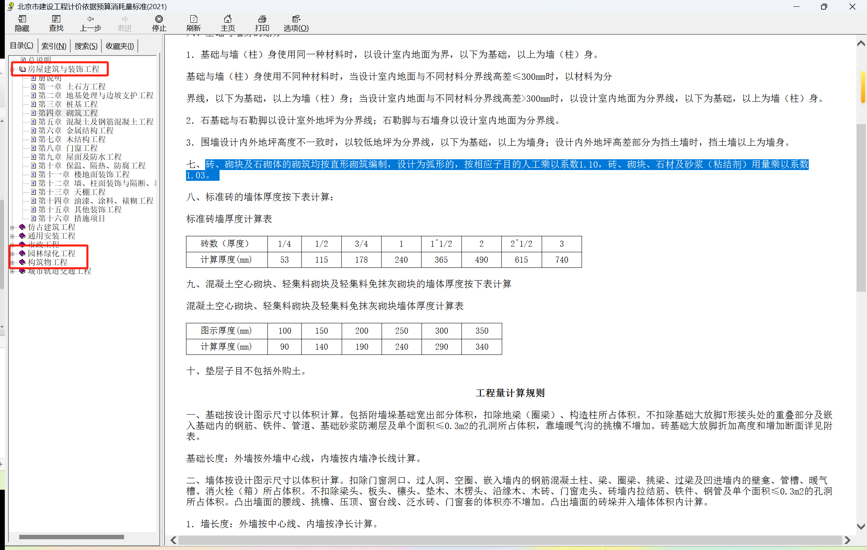
Task: Click 图示厚度(mm) header cell
Action: tap(226, 331)
